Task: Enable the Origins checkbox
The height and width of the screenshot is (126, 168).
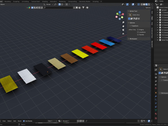Action: click(138, 30)
